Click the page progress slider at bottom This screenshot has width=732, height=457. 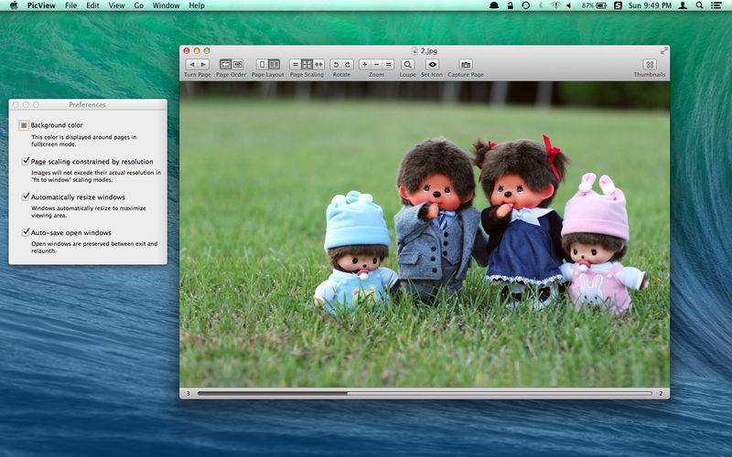pos(425,393)
